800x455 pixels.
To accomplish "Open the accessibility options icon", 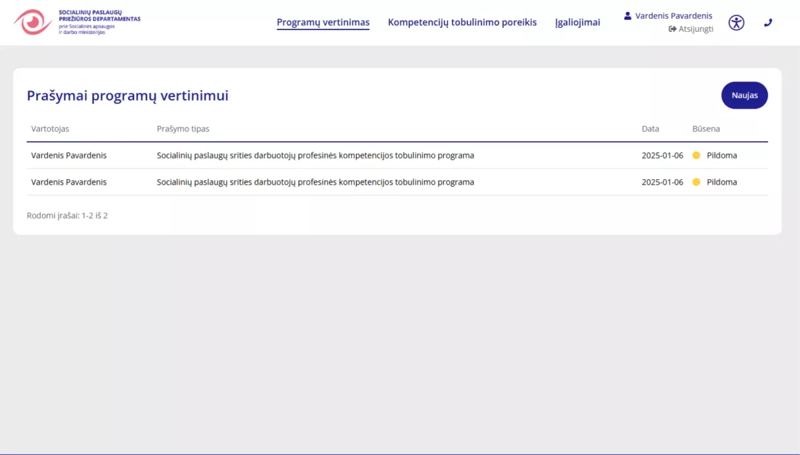I will coord(736,23).
